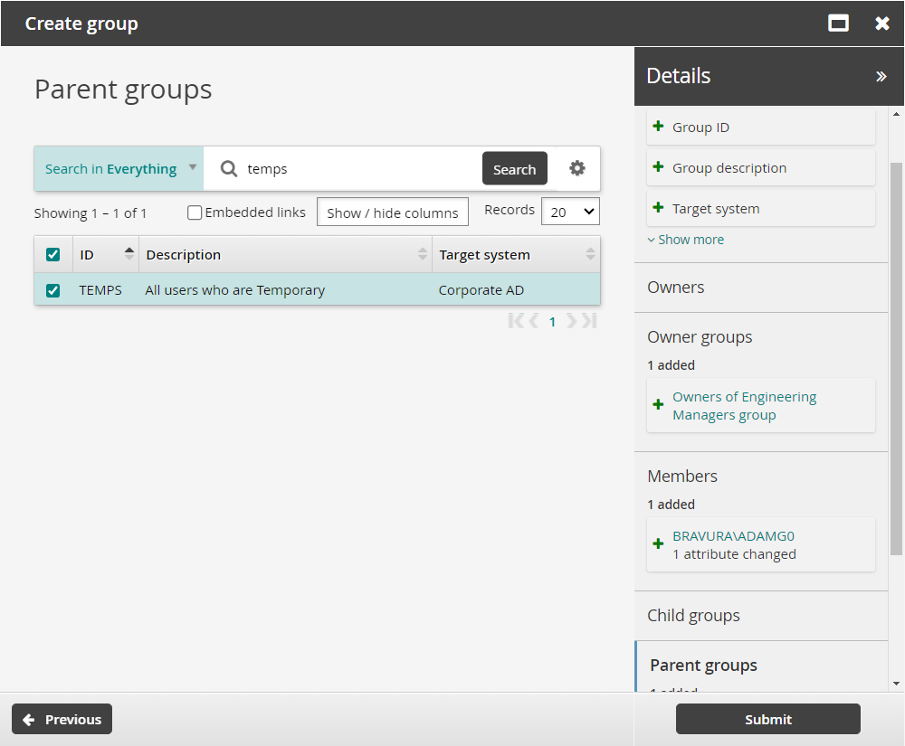Open the search settings gear icon
This screenshot has height=746, width=905.
click(576, 168)
